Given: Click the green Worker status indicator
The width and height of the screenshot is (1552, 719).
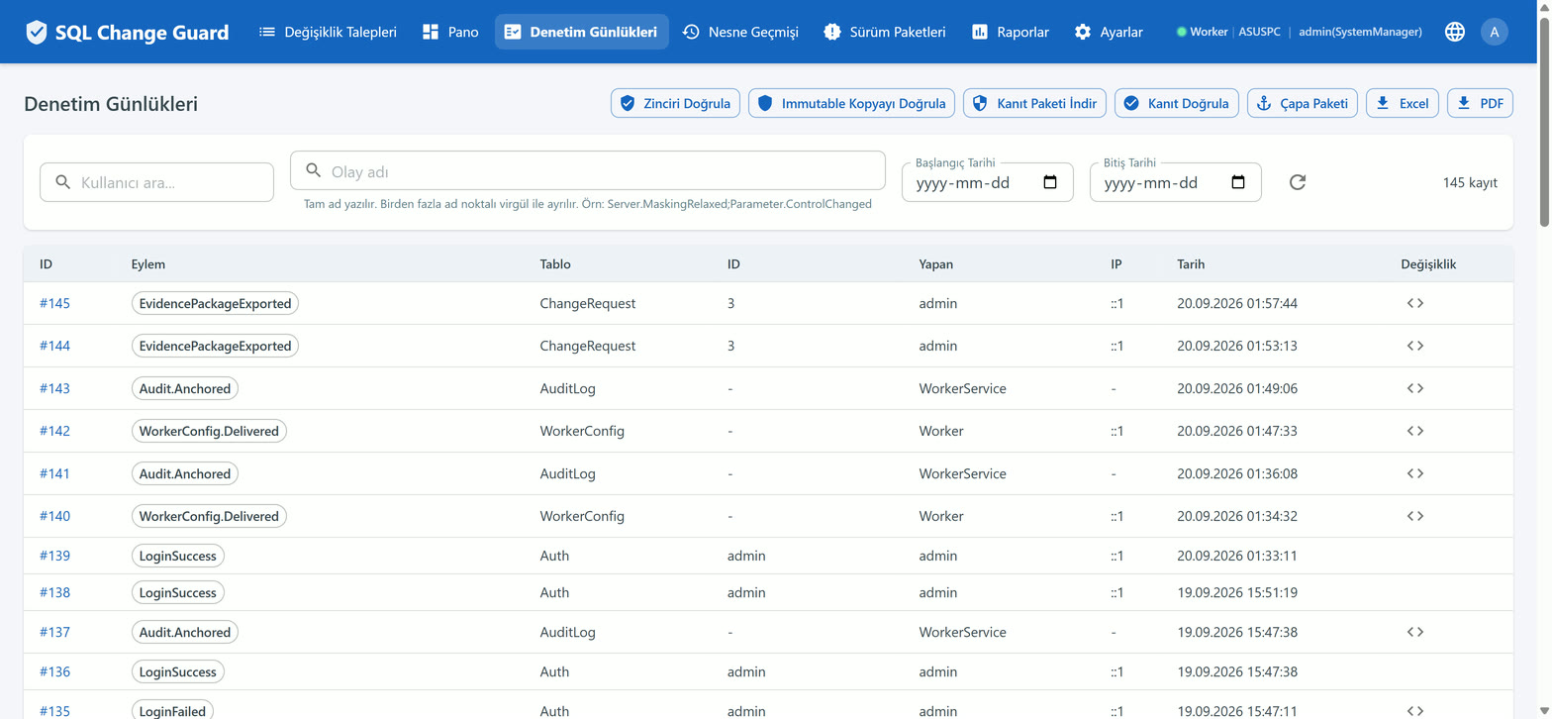Looking at the screenshot, I should point(1181,32).
